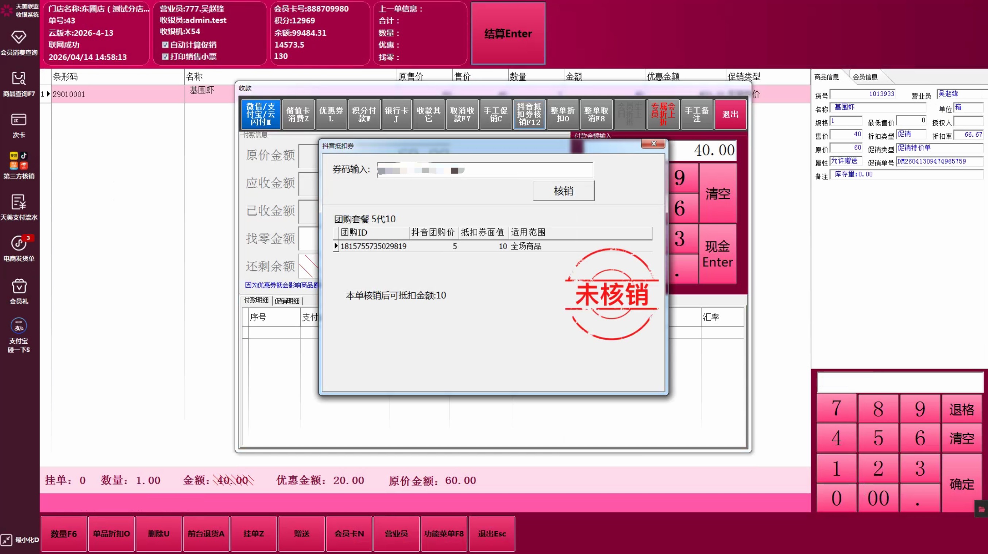This screenshot has height=554, width=988.
Task: Toggle print sales receipt checkbox
Action: 165,57
